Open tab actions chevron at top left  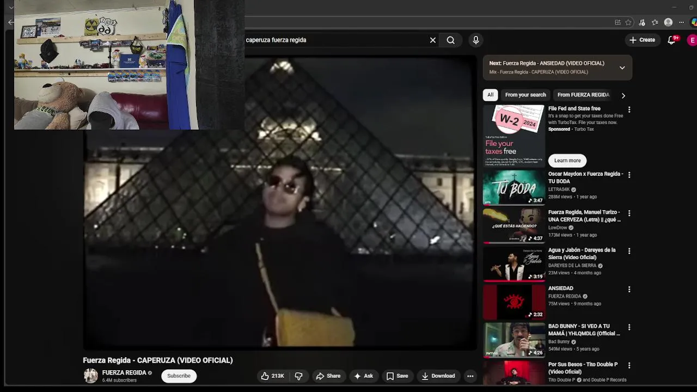pyautogui.click(x=11, y=8)
